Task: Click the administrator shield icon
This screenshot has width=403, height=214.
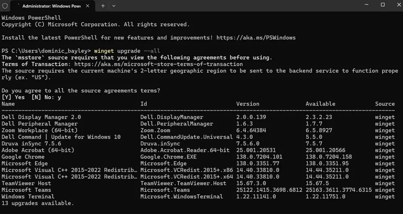Action: click(x=5, y=6)
